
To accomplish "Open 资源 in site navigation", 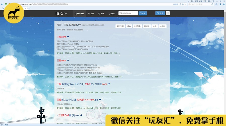I will pyautogui.click(x=101, y=13).
